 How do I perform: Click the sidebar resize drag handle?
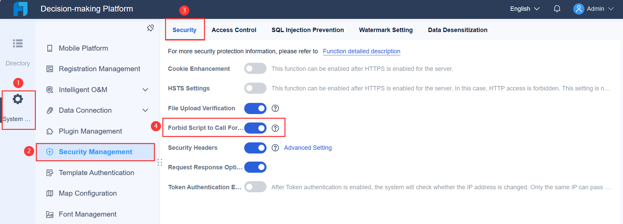tap(160, 162)
